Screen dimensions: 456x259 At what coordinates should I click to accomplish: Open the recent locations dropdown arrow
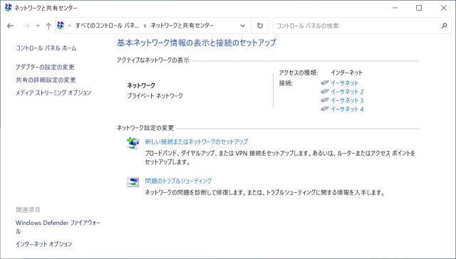point(38,26)
